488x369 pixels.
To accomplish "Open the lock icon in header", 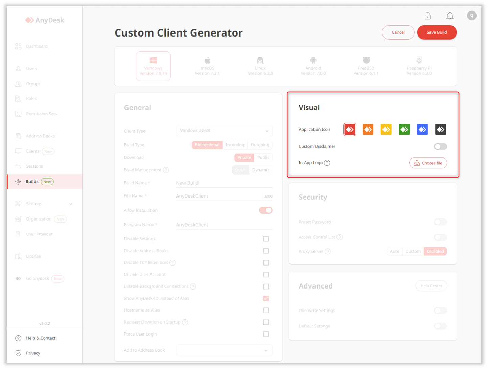I will point(427,16).
